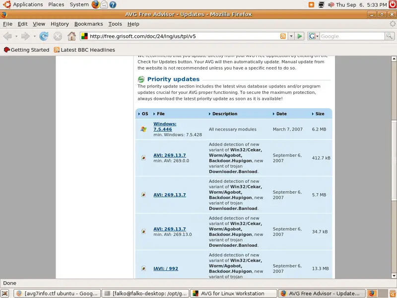Click the page scrollbar down arrow
397x298 pixels.
click(x=394, y=276)
